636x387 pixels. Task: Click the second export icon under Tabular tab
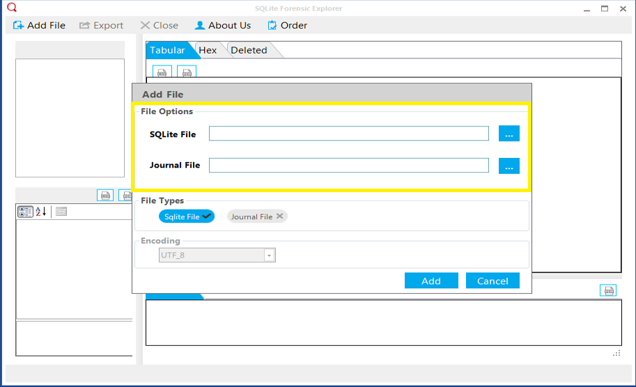point(187,72)
